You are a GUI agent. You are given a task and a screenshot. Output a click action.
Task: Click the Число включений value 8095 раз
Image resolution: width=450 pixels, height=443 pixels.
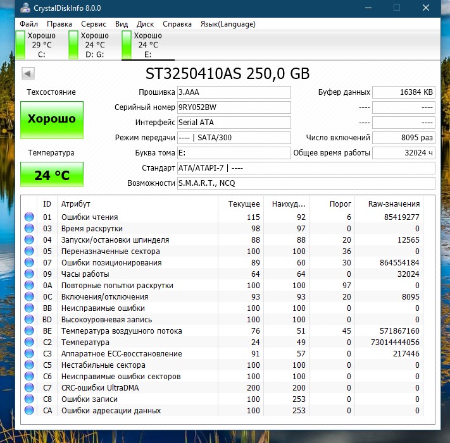point(404,138)
